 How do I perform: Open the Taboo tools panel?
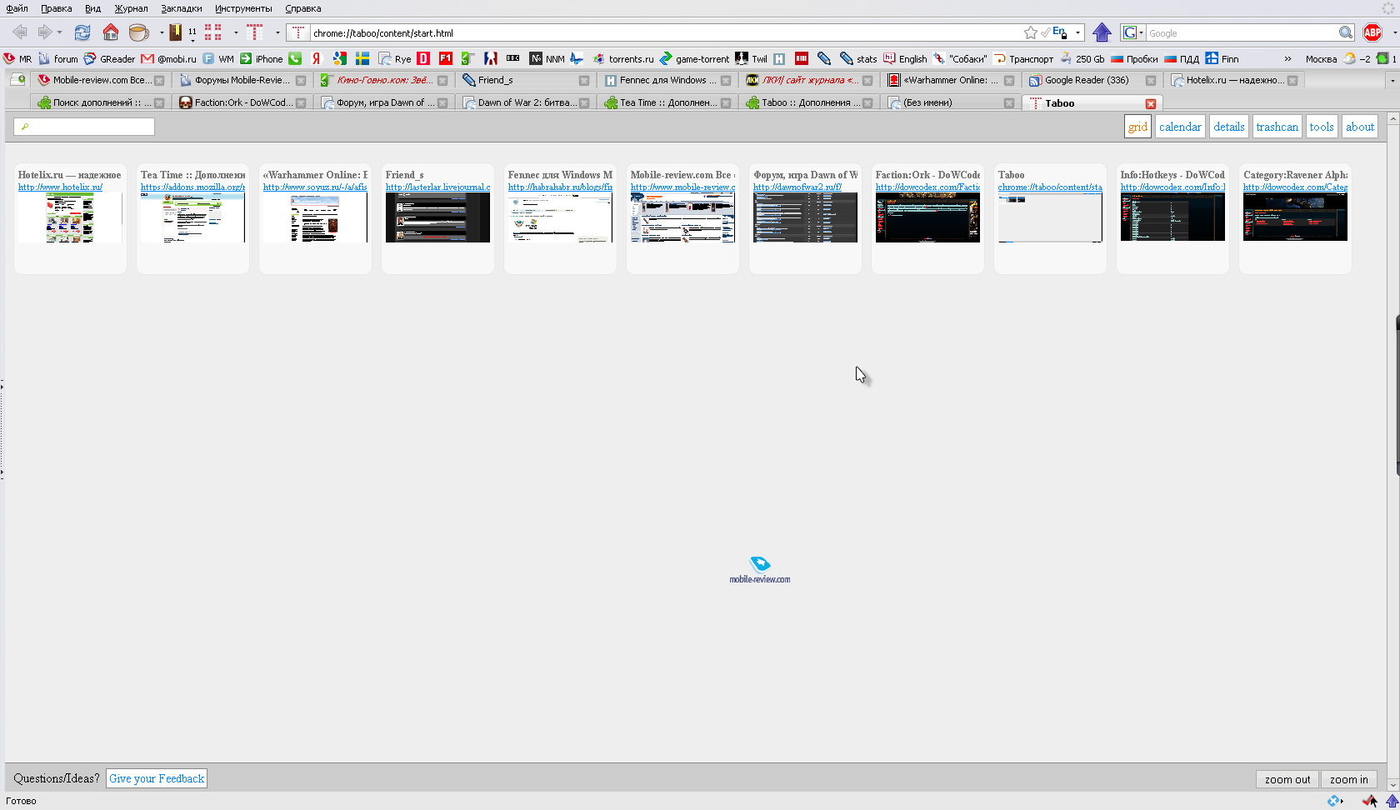(x=1322, y=127)
